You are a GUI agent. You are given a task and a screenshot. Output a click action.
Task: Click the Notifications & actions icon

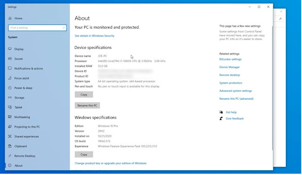pyautogui.click(x=10, y=68)
